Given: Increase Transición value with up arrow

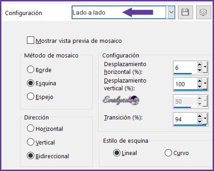Looking at the screenshot, I should click(x=199, y=116).
